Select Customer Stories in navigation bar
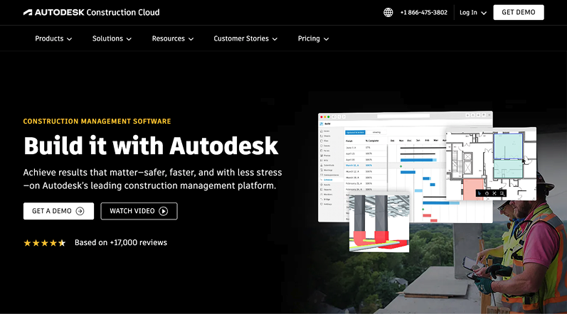Viewport: 567px width, 314px height. tap(245, 38)
